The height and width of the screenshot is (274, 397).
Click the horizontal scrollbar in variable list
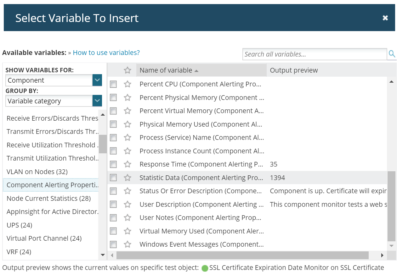coord(242,255)
